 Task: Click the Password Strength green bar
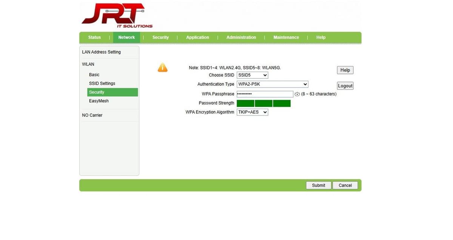coord(263,103)
